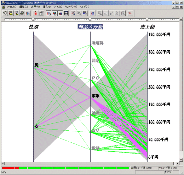Select the 冷暖房 category label
This screenshot has height=175, width=184.
pos(98,43)
